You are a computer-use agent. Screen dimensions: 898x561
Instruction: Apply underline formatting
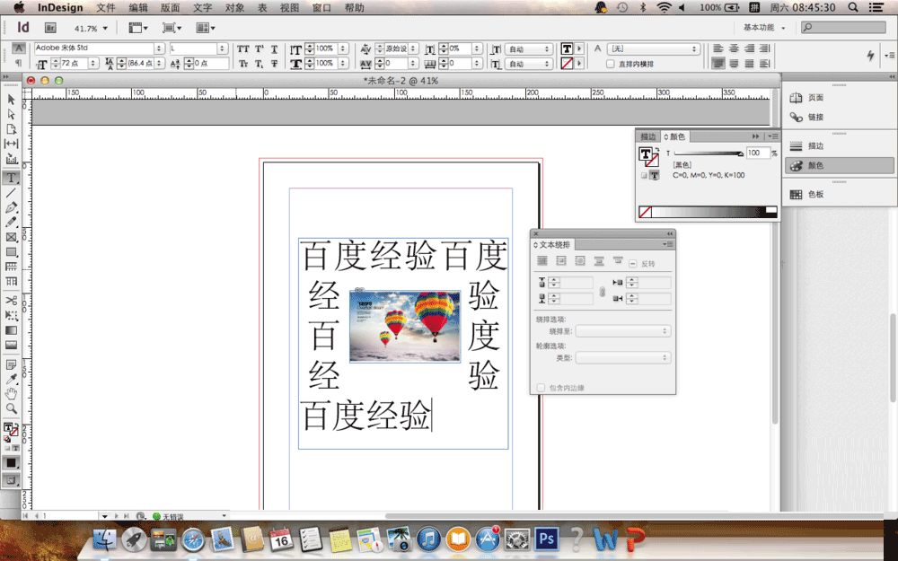tap(274, 49)
